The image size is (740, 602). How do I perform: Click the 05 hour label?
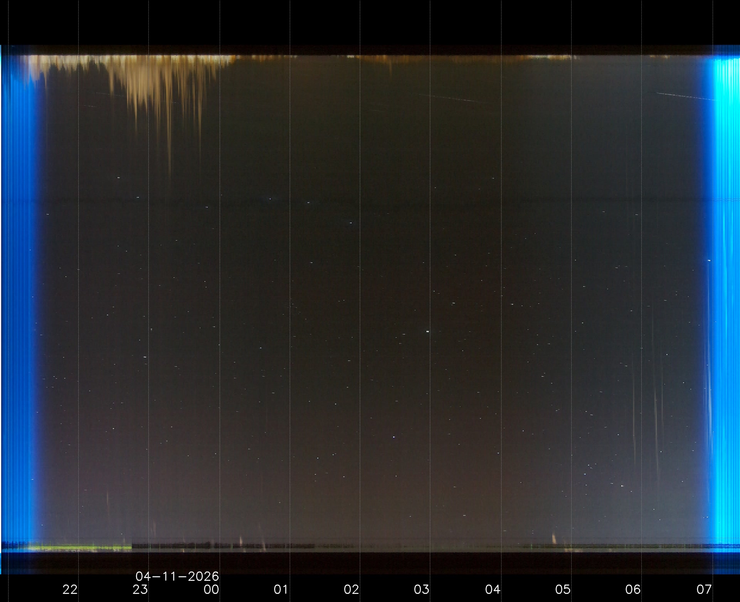pos(563,589)
